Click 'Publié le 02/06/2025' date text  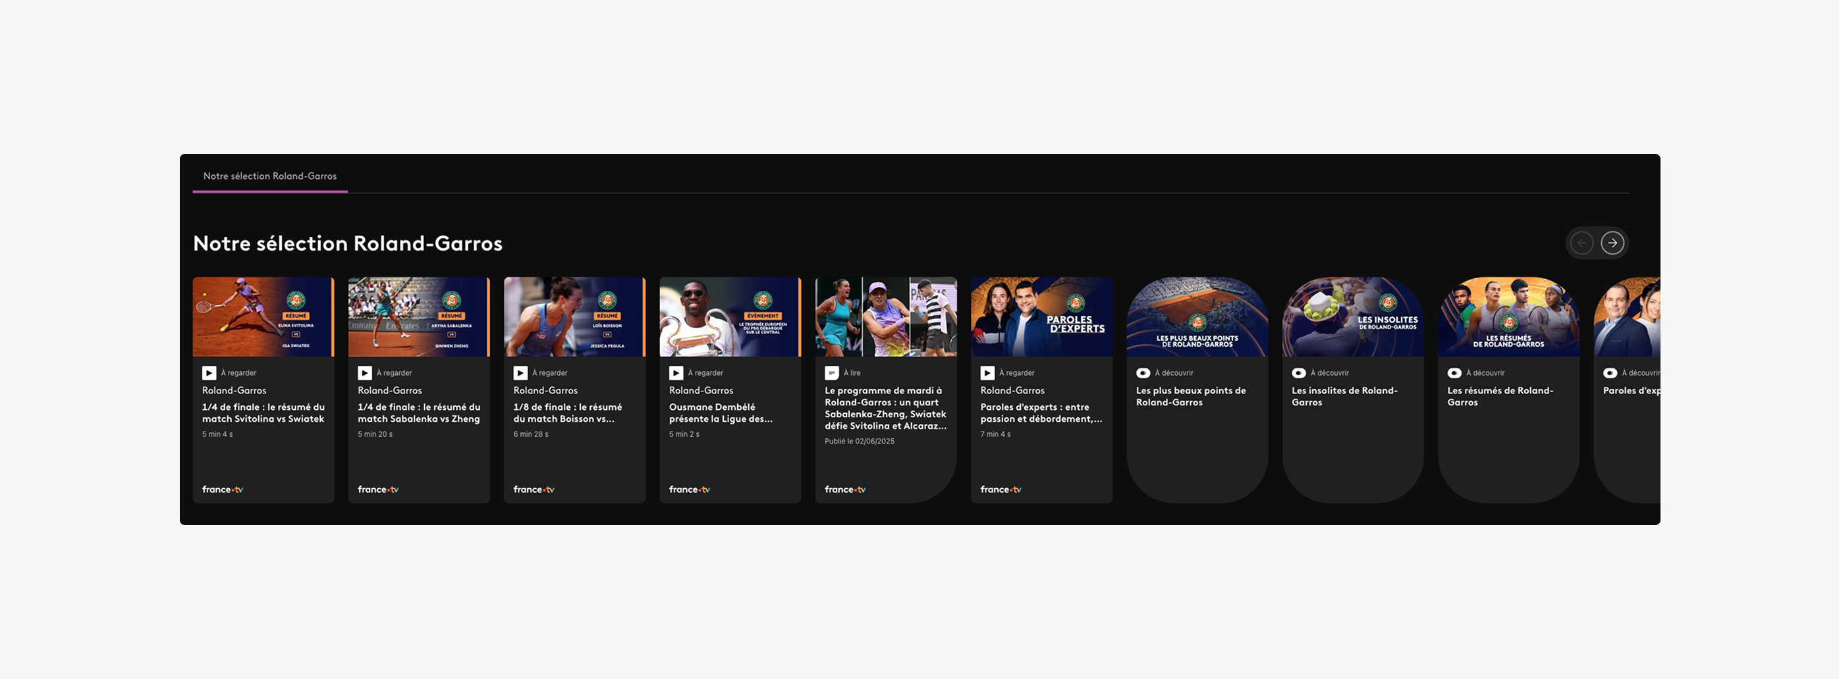pyautogui.click(x=860, y=441)
